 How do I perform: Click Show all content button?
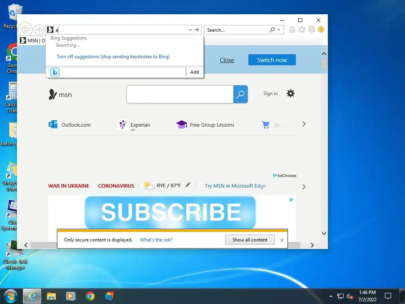pos(250,240)
